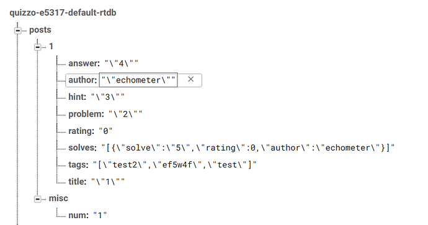Select the title key label
428x225 pixels.
click(78, 182)
